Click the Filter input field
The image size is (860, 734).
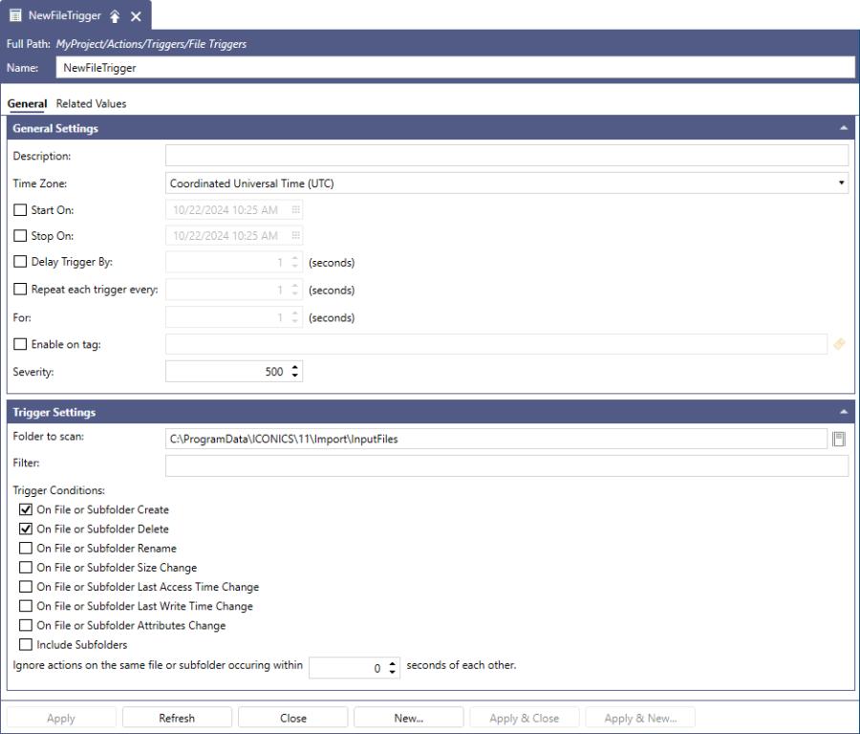pos(506,465)
